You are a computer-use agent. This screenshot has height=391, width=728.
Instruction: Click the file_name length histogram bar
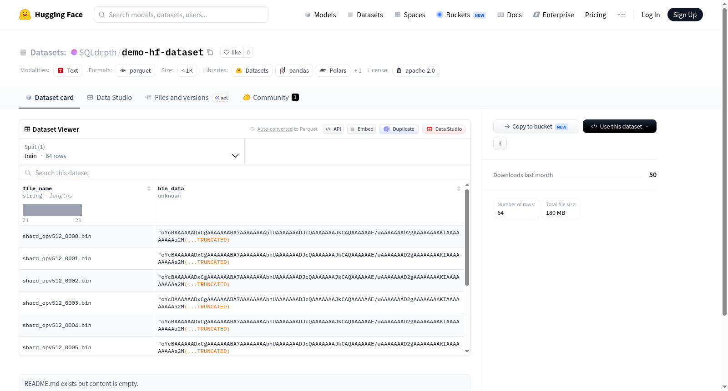click(x=52, y=210)
